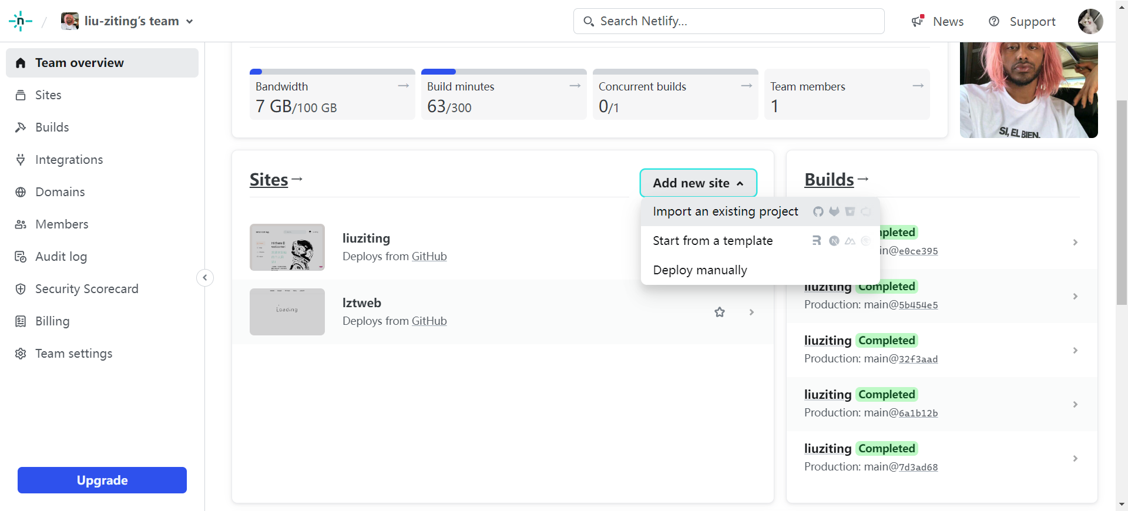1128x511 pixels.
Task: Open the News announcements megaphone icon
Action: click(x=918, y=21)
